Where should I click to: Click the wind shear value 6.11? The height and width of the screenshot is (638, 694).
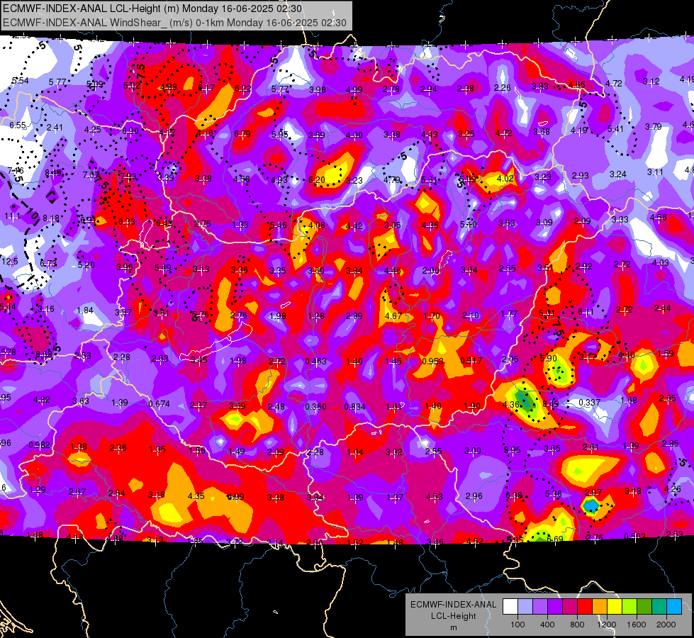click(586, 312)
